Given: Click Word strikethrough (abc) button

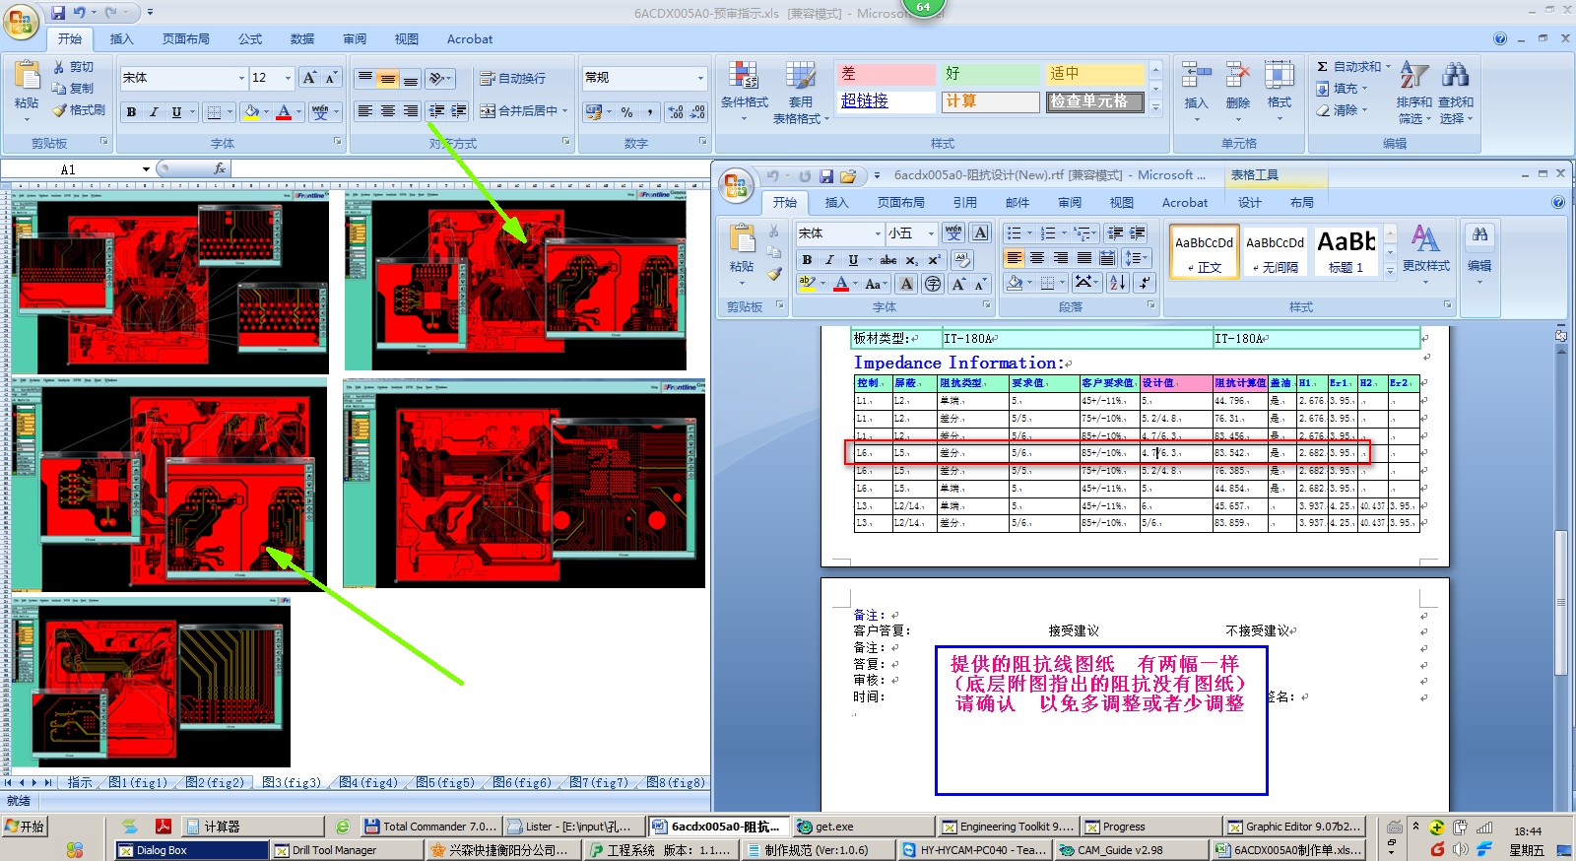Looking at the screenshot, I should 888,260.
